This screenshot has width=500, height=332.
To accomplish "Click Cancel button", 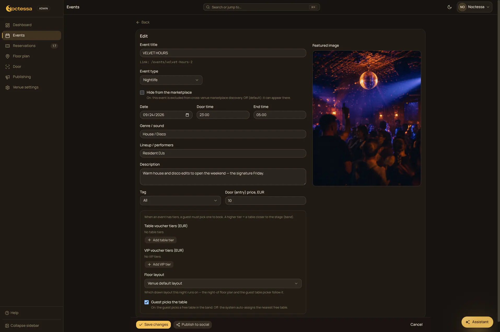I will click(x=416, y=325).
